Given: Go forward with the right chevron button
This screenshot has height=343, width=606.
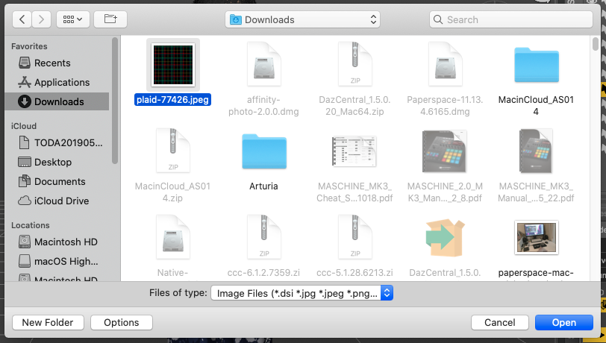Looking at the screenshot, I should (41, 19).
